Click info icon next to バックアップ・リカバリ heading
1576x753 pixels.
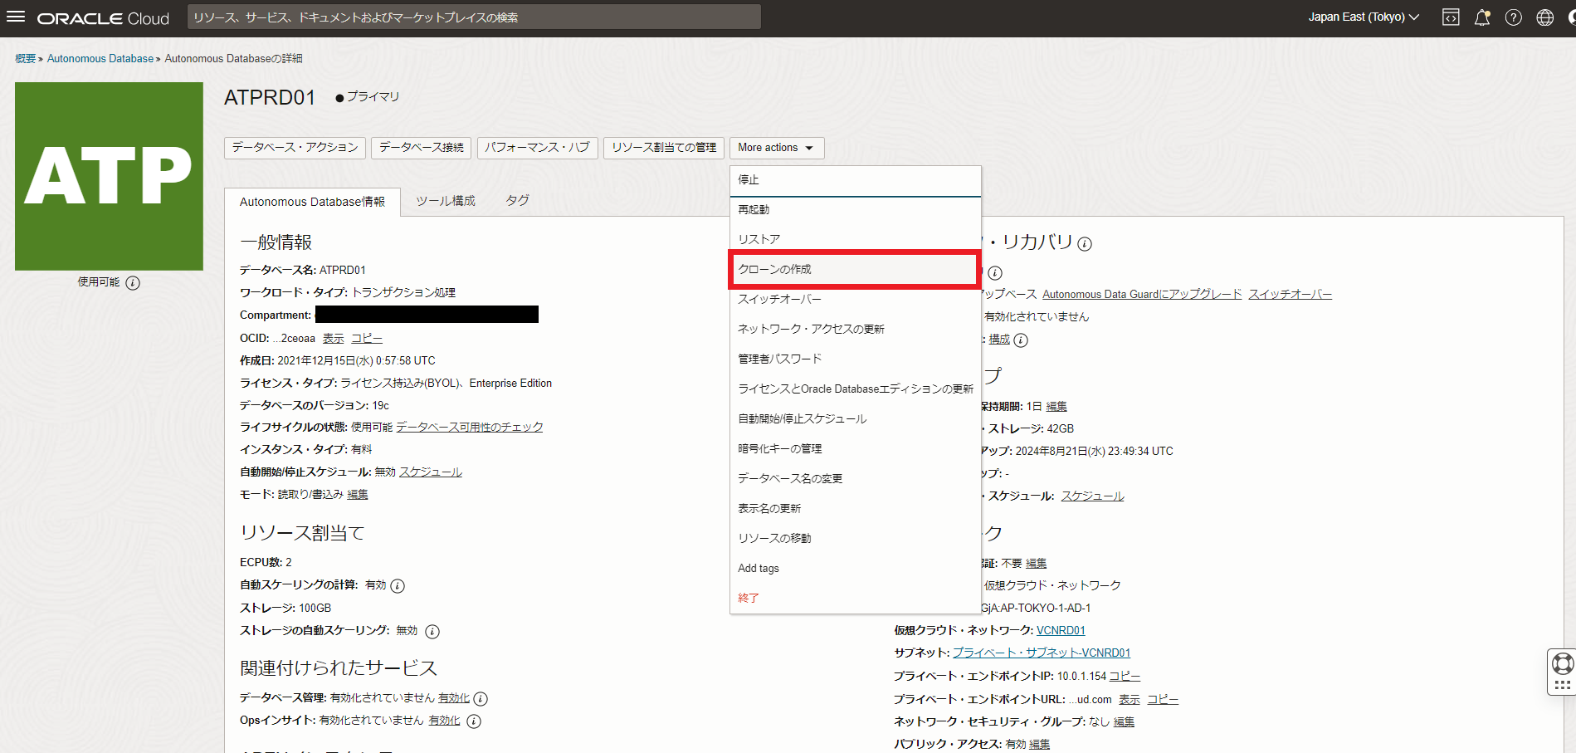(1085, 243)
